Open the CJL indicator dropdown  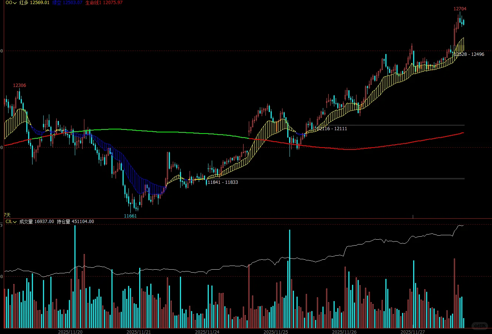[11, 222]
